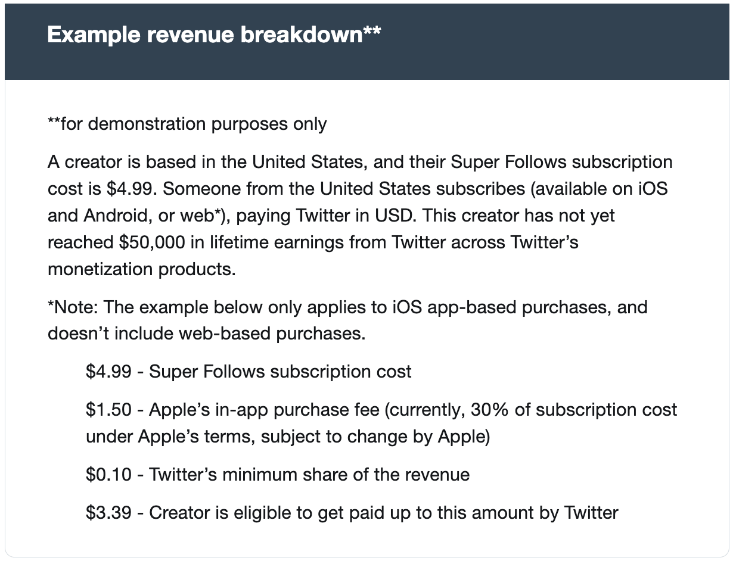Click the 'Example revenue breakdown**' header title
Image resolution: width=733 pixels, height=567 pixels.
click(x=214, y=35)
